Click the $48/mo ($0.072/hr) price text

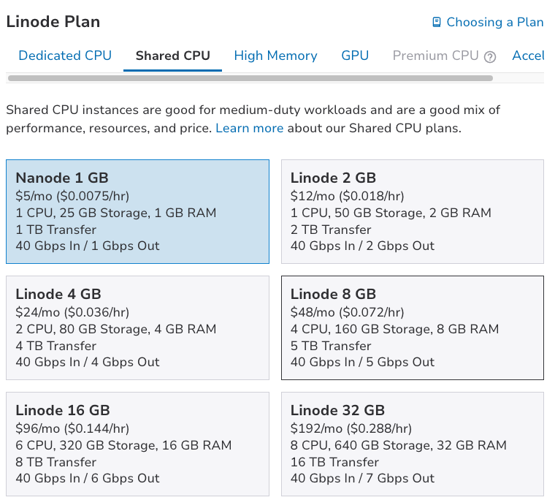[x=347, y=312]
